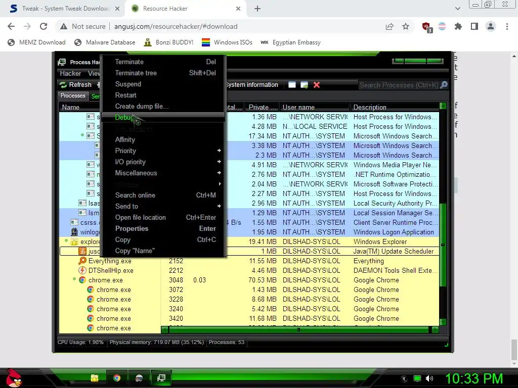Expand the Priority submenu
Screen dimensions: 518x388
coord(164,151)
